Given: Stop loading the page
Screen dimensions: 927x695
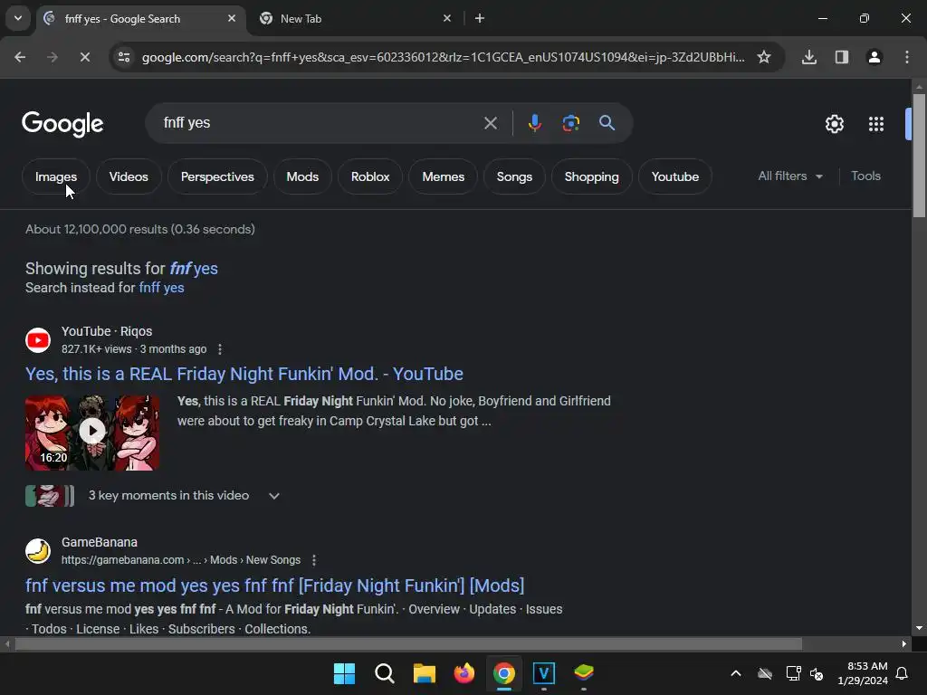Looking at the screenshot, I should pos(84,57).
